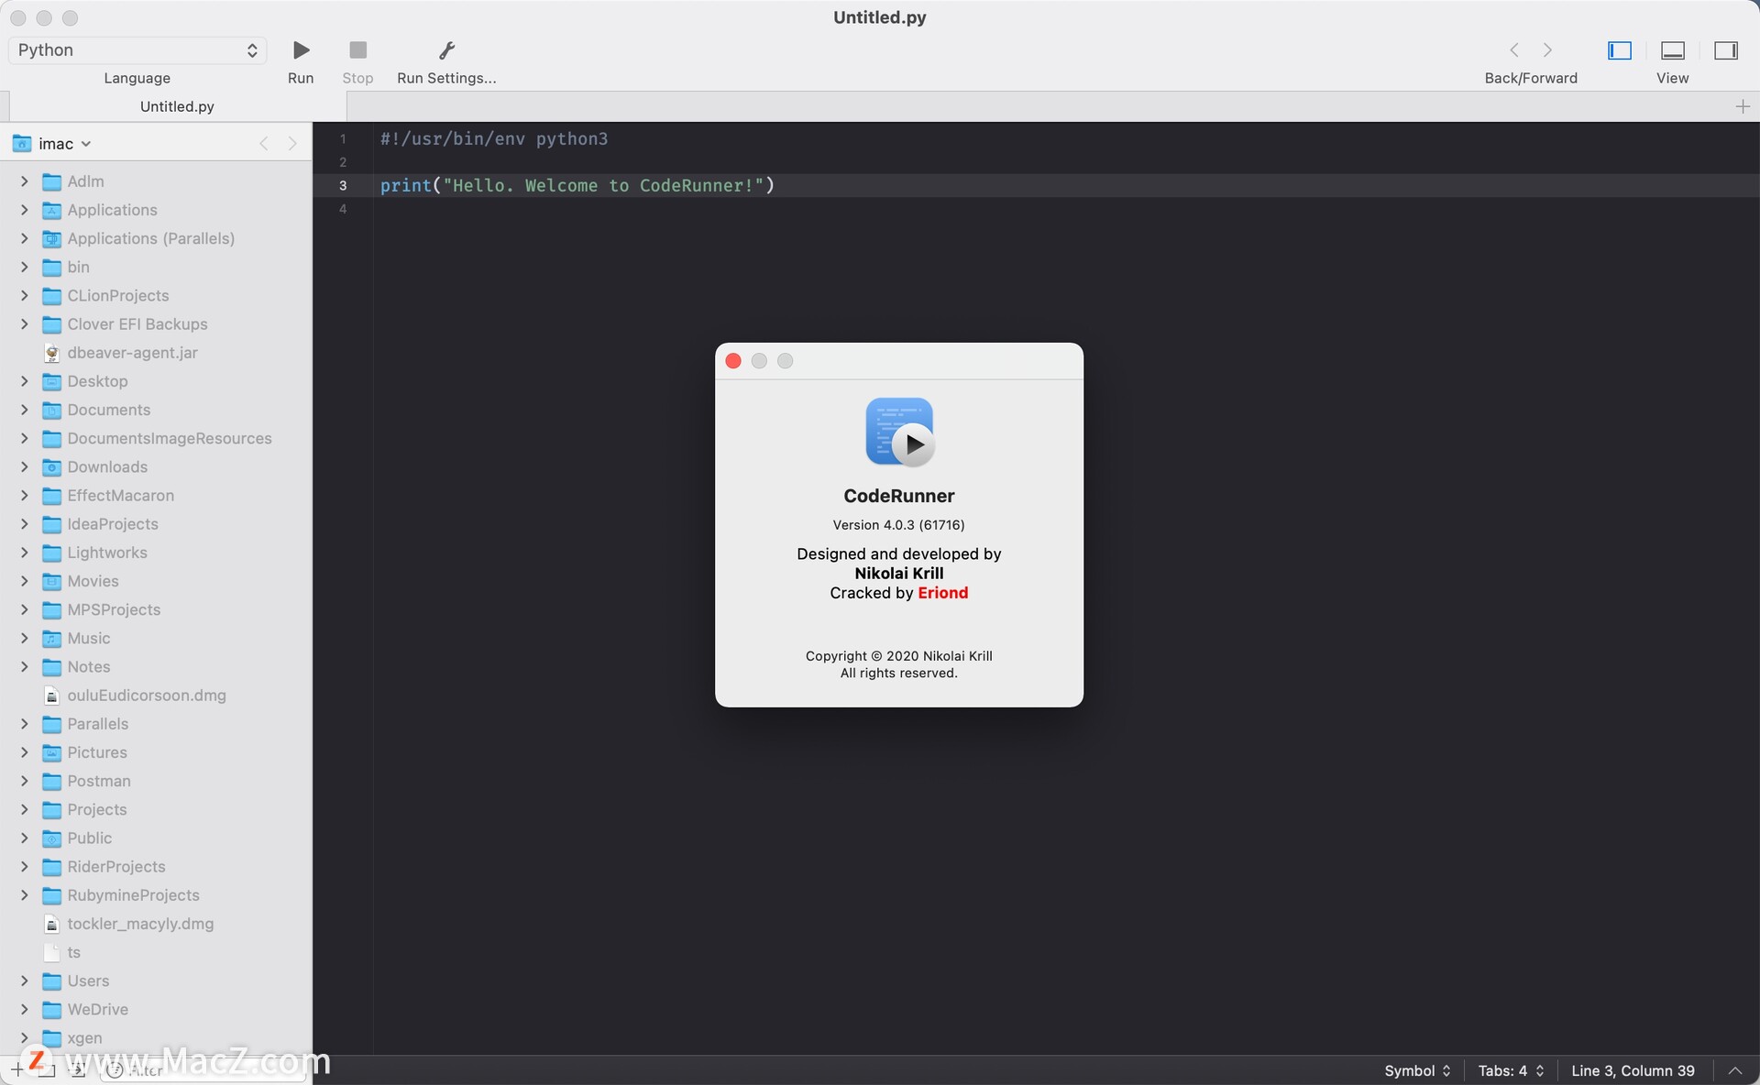Select the Movies folder icon
This screenshot has width=1760, height=1085.
52,582
